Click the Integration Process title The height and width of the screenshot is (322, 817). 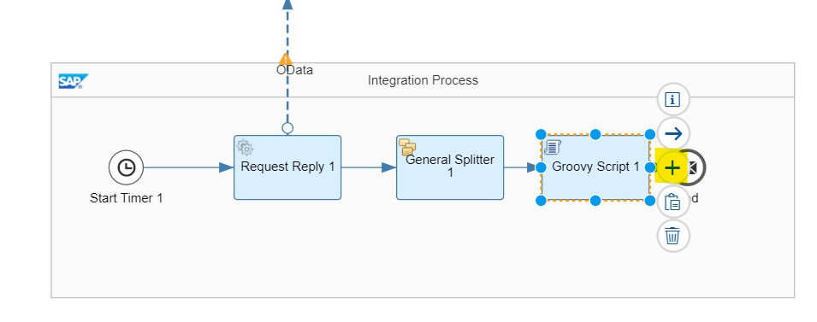pyautogui.click(x=423, y=80)
